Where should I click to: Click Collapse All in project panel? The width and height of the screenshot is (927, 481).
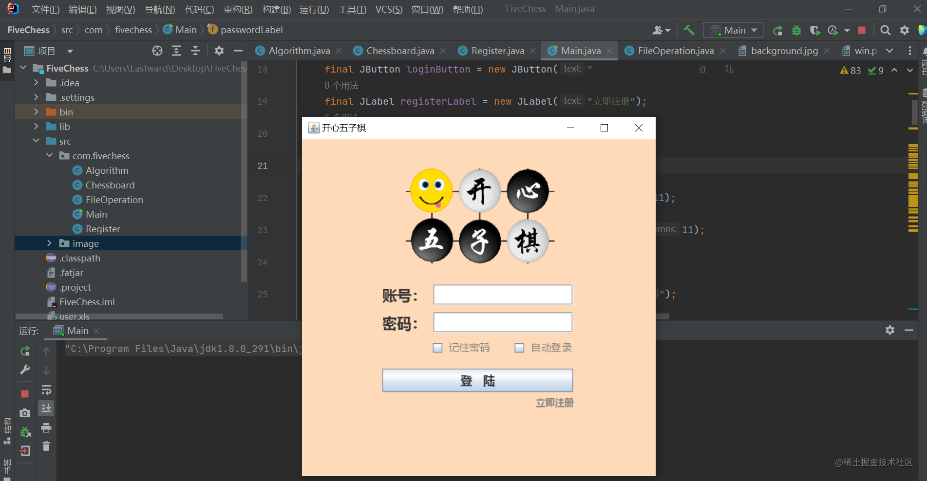coord(195,51)
